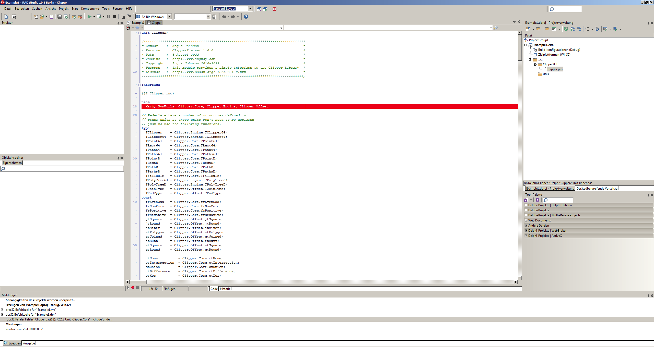Switch to the Historie tab

[x=225, y=289]
